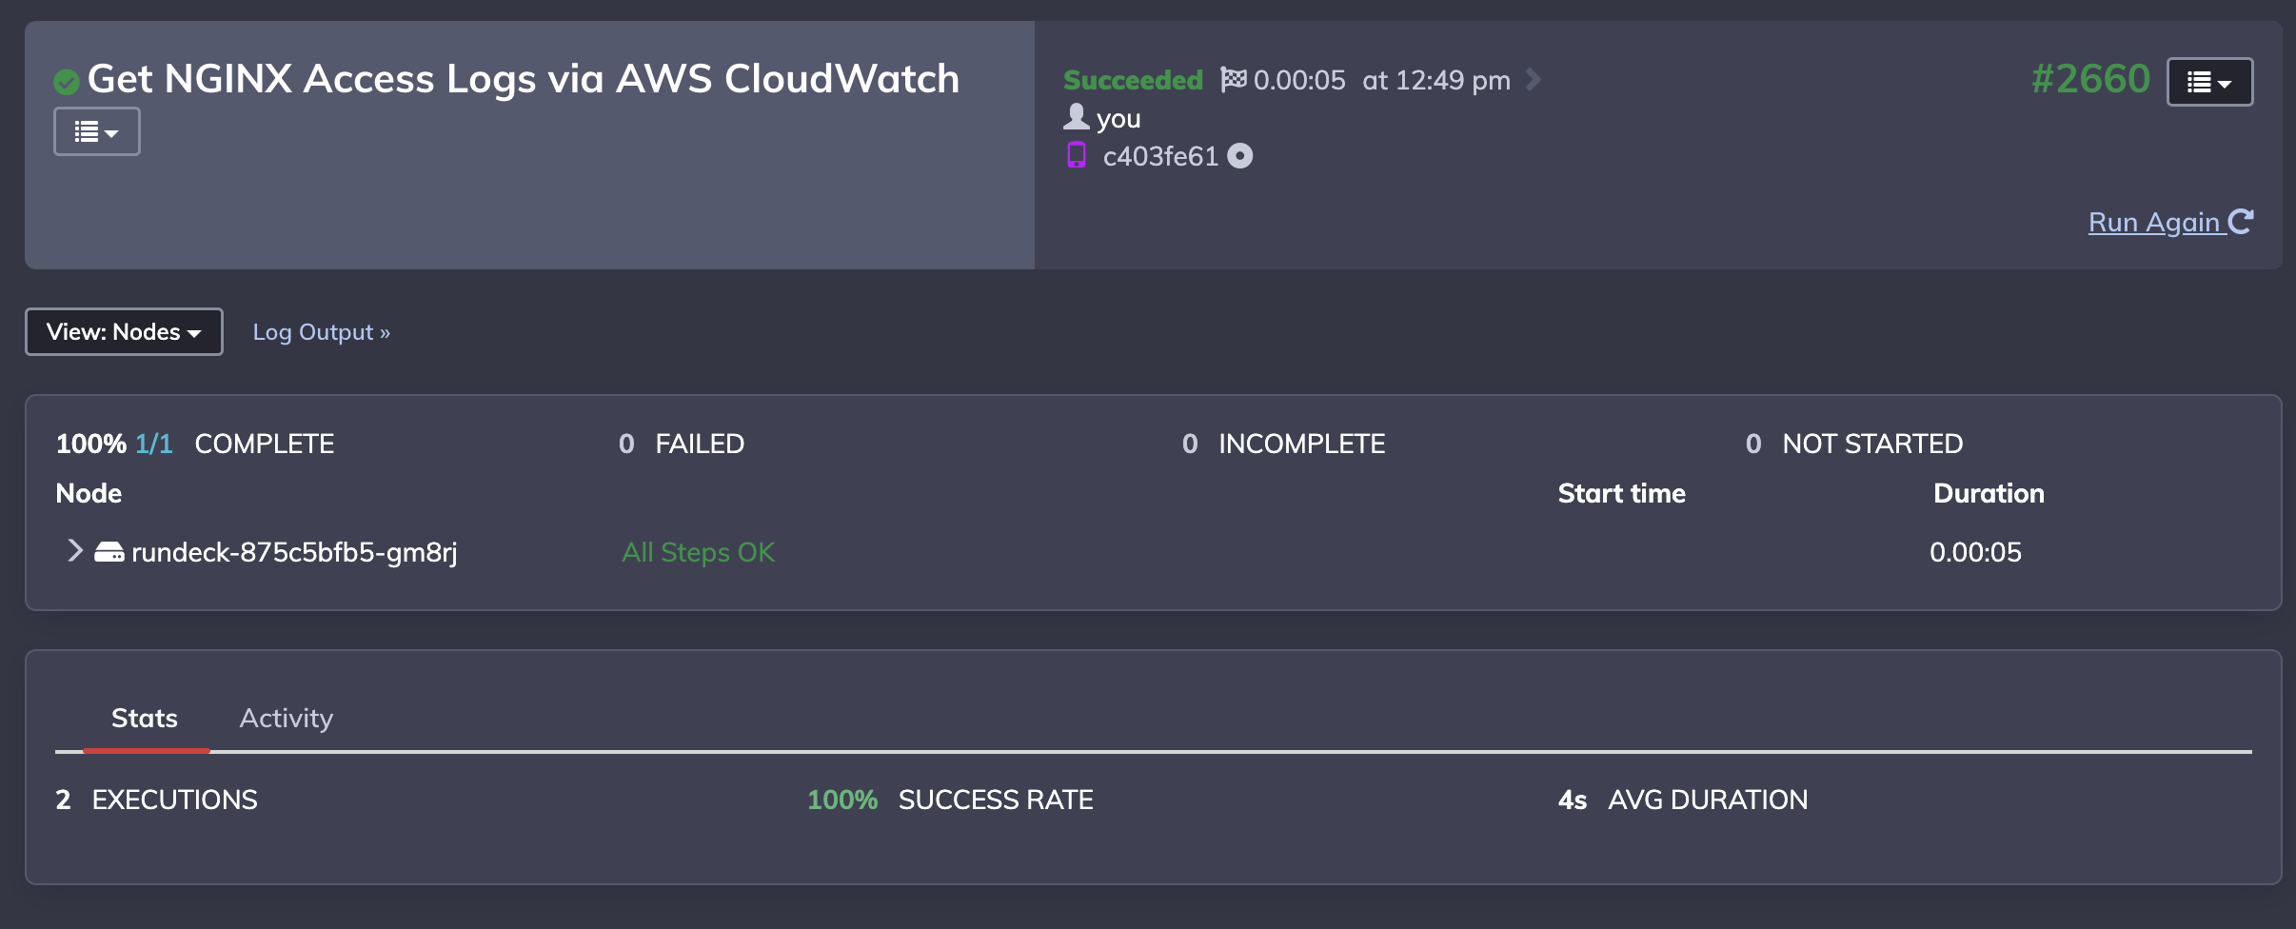Viewport: 2296px width, 929px height.
Task: Open execution number #2660 link
Action: [x=2090, y=79]
